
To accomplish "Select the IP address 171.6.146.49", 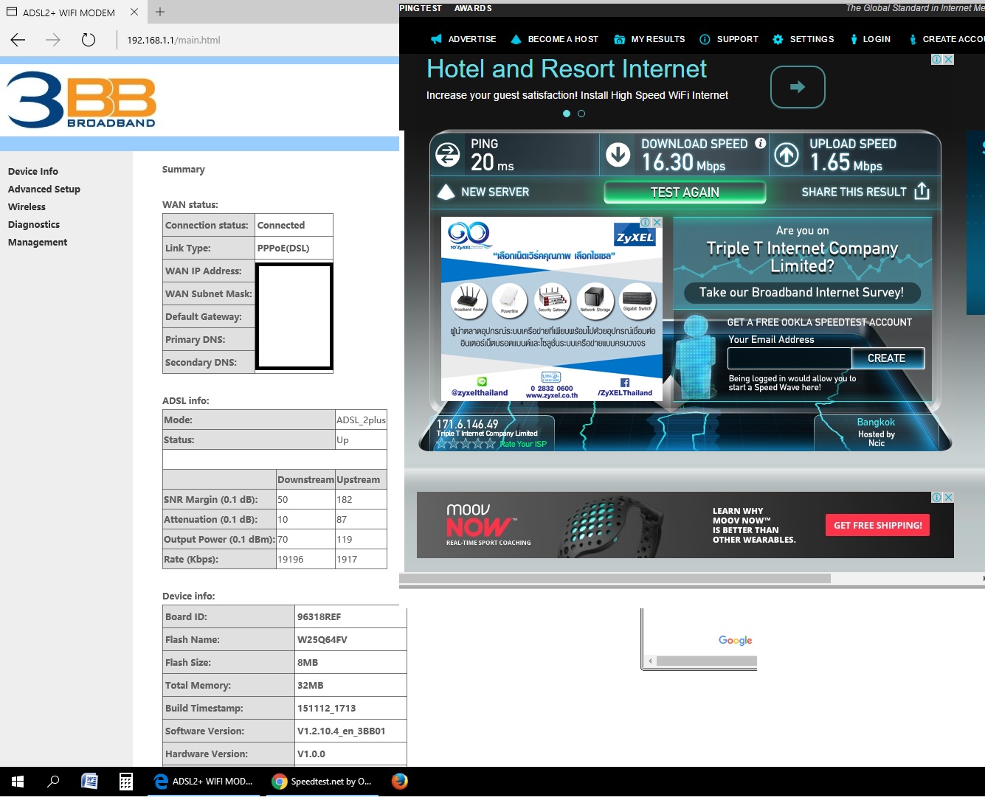I will (467, 424).
